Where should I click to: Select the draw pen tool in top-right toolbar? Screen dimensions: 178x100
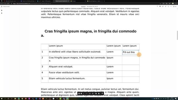165,6
